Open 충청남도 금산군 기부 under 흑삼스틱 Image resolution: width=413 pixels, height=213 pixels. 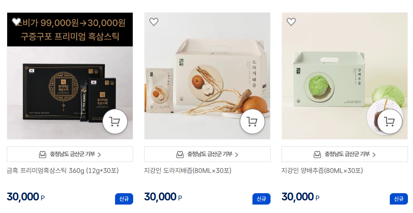pos(70,154)
